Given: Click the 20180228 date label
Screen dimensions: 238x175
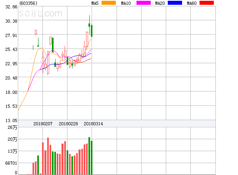Looking at the screenshot, I should [68, 124].
